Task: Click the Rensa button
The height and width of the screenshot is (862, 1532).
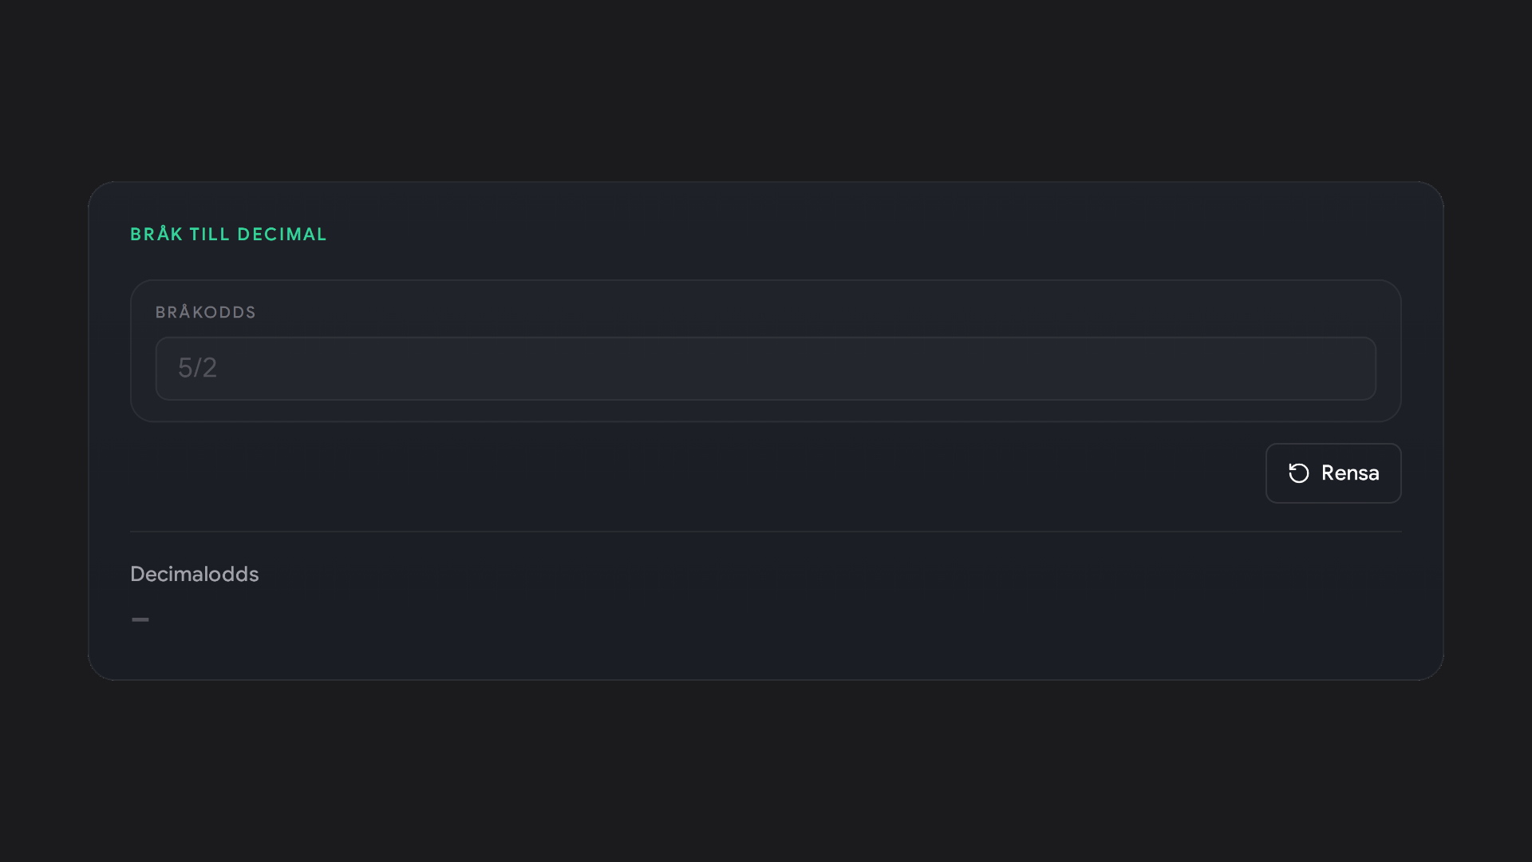Action: (x=1333, y=473)
